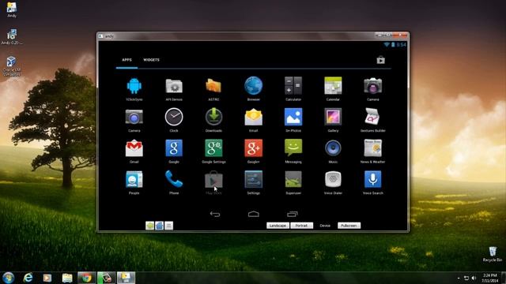
Task: Launch the API Demos app
Action: (174, 86)
